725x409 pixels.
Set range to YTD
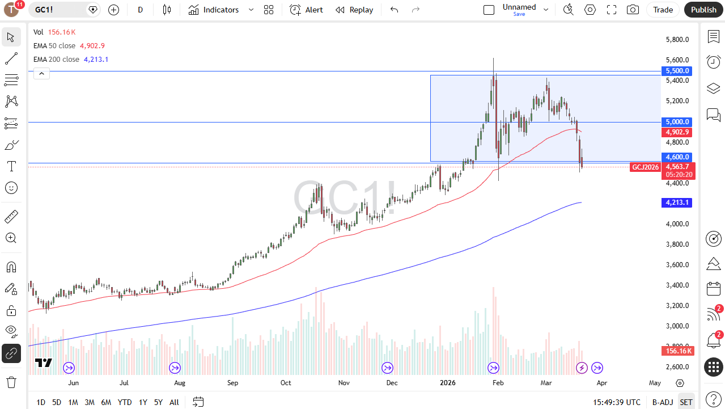pyautogui.click(x=125, y=402)
